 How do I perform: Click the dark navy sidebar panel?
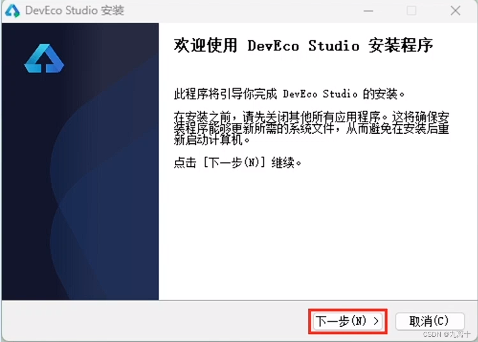coord(81,215)
